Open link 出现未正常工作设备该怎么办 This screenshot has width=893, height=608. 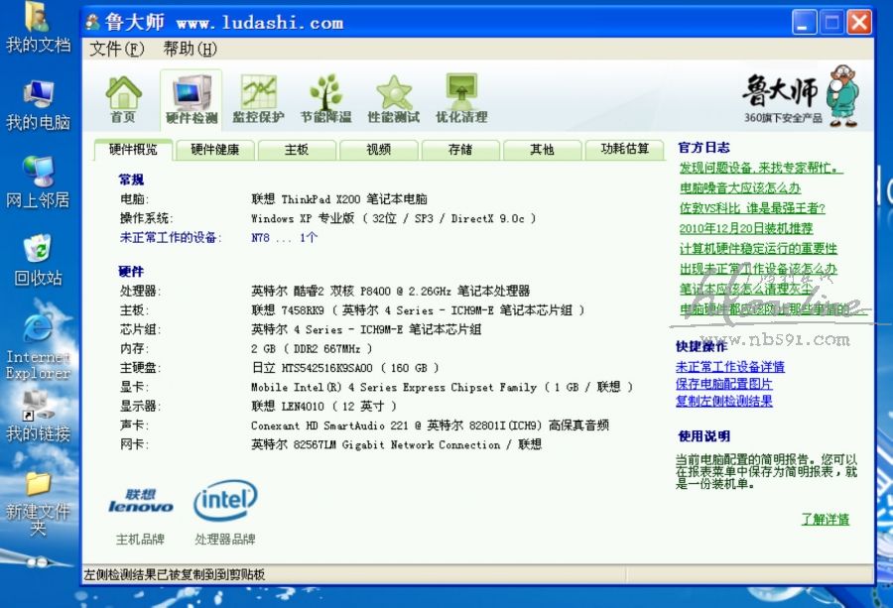pyautogui.click(x=758, y=269)
